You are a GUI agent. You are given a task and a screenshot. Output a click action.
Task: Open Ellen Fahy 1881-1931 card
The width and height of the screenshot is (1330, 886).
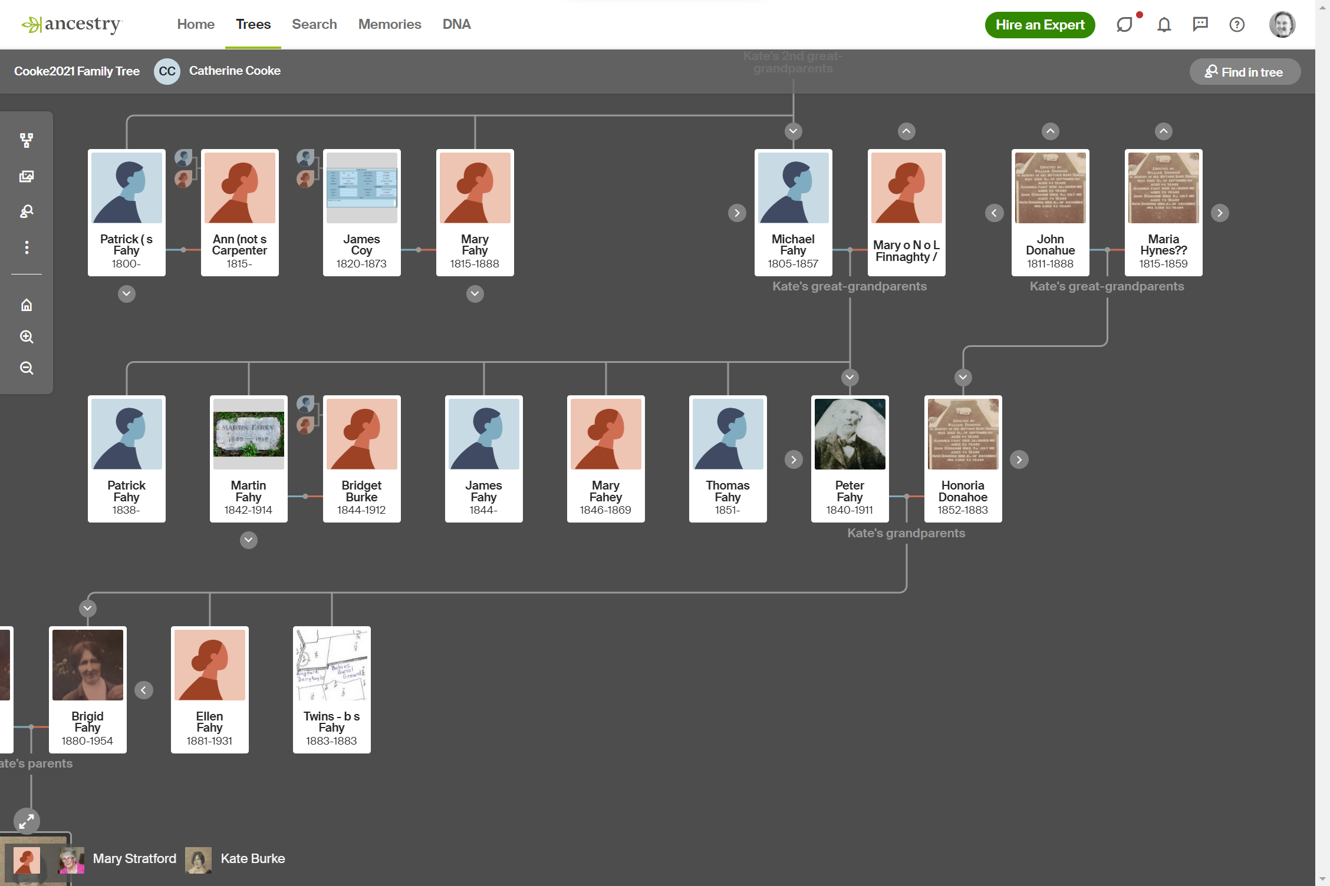pos(210,690)
